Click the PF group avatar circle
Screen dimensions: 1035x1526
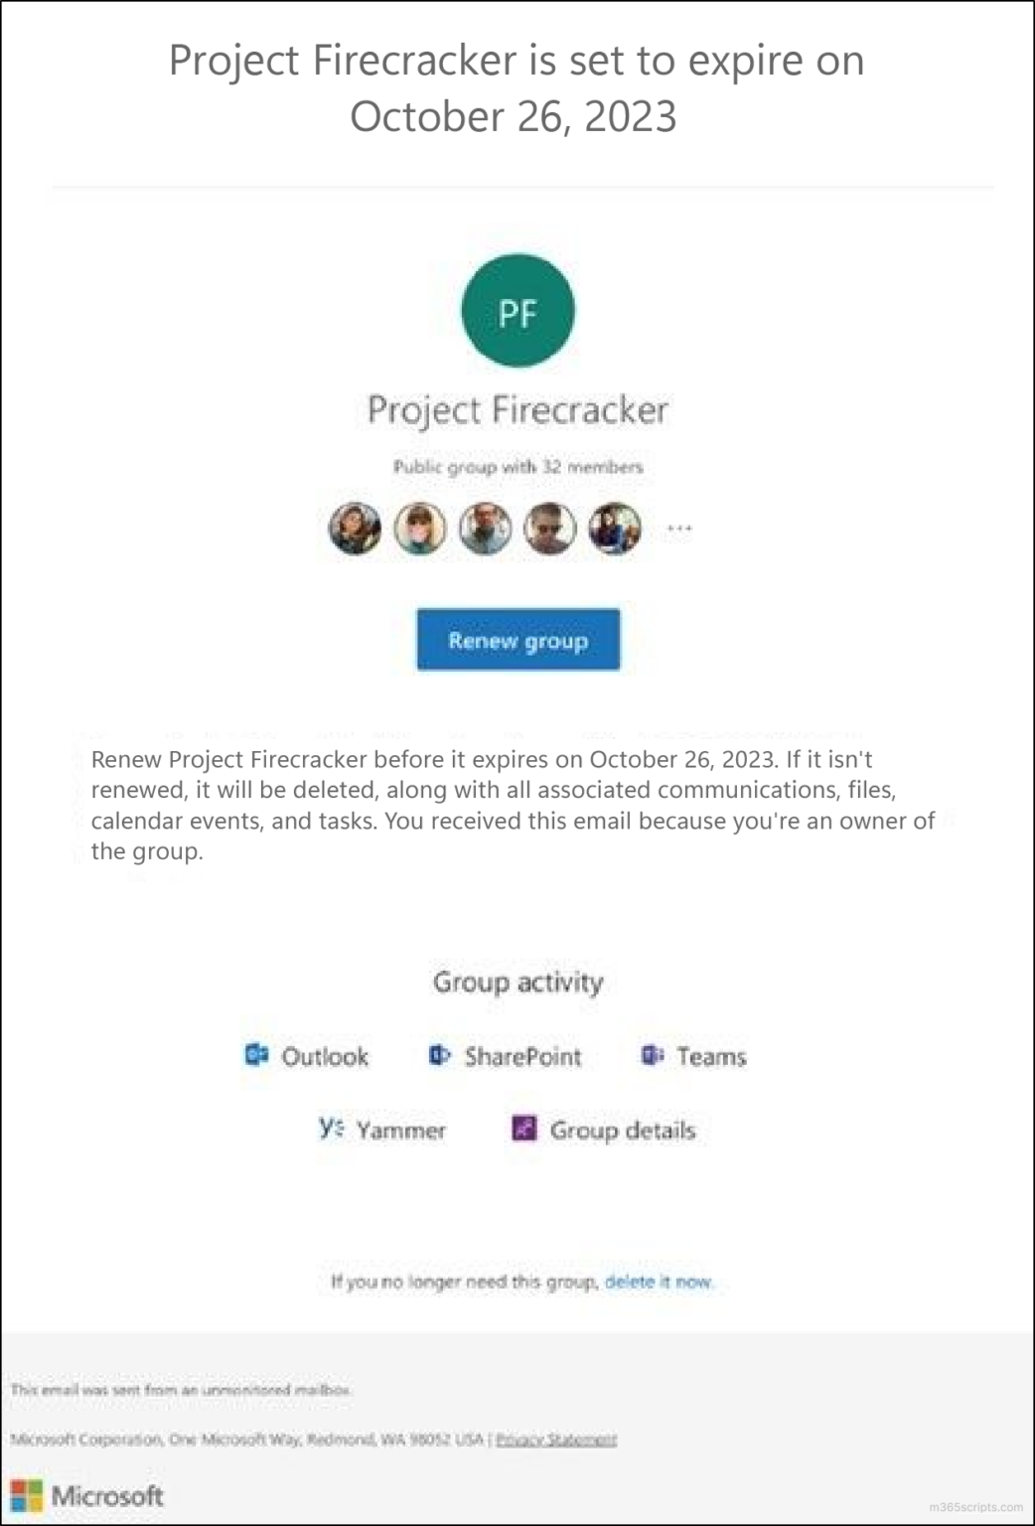pos(517,310)
